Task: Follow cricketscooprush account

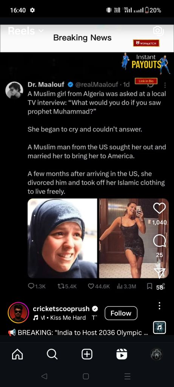Action: [x=121, y=313]
